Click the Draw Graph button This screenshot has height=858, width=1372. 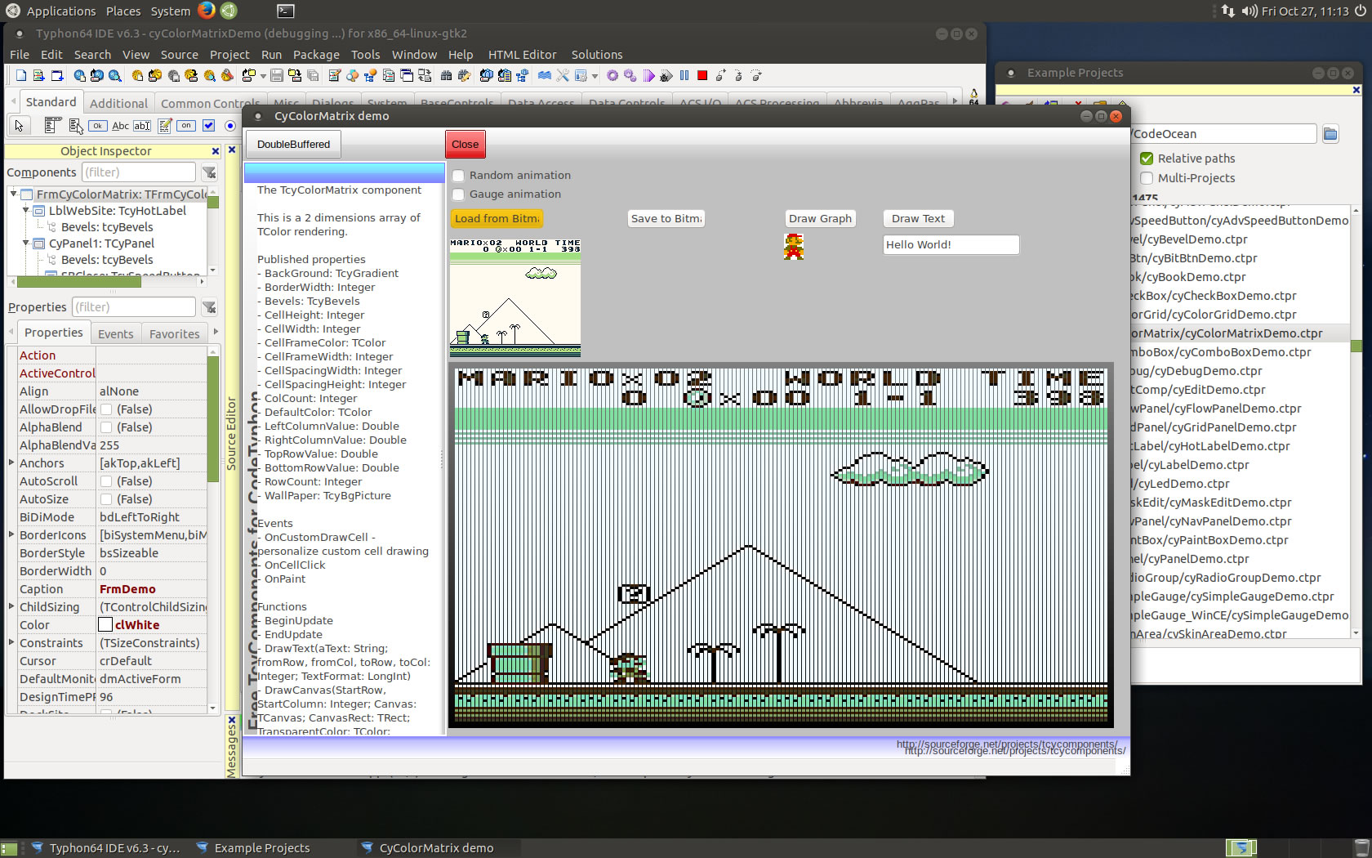point(820,219)
